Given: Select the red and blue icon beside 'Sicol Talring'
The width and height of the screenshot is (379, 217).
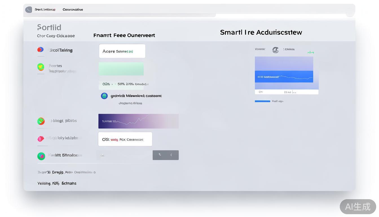Looking at the screenshot, I should [40, 50].
